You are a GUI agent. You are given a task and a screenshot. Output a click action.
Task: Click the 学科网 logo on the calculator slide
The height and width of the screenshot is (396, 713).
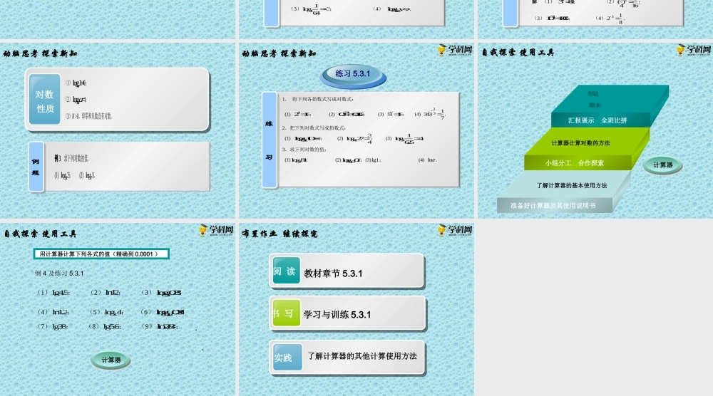(x=216, y=230)
